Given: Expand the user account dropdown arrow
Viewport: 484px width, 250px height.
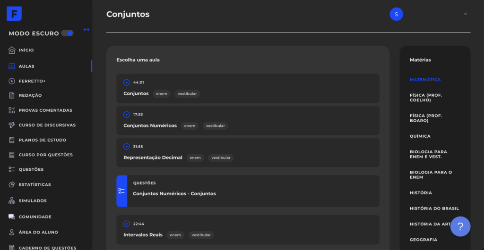Looking at the screenshot, I should pos(466,14).
